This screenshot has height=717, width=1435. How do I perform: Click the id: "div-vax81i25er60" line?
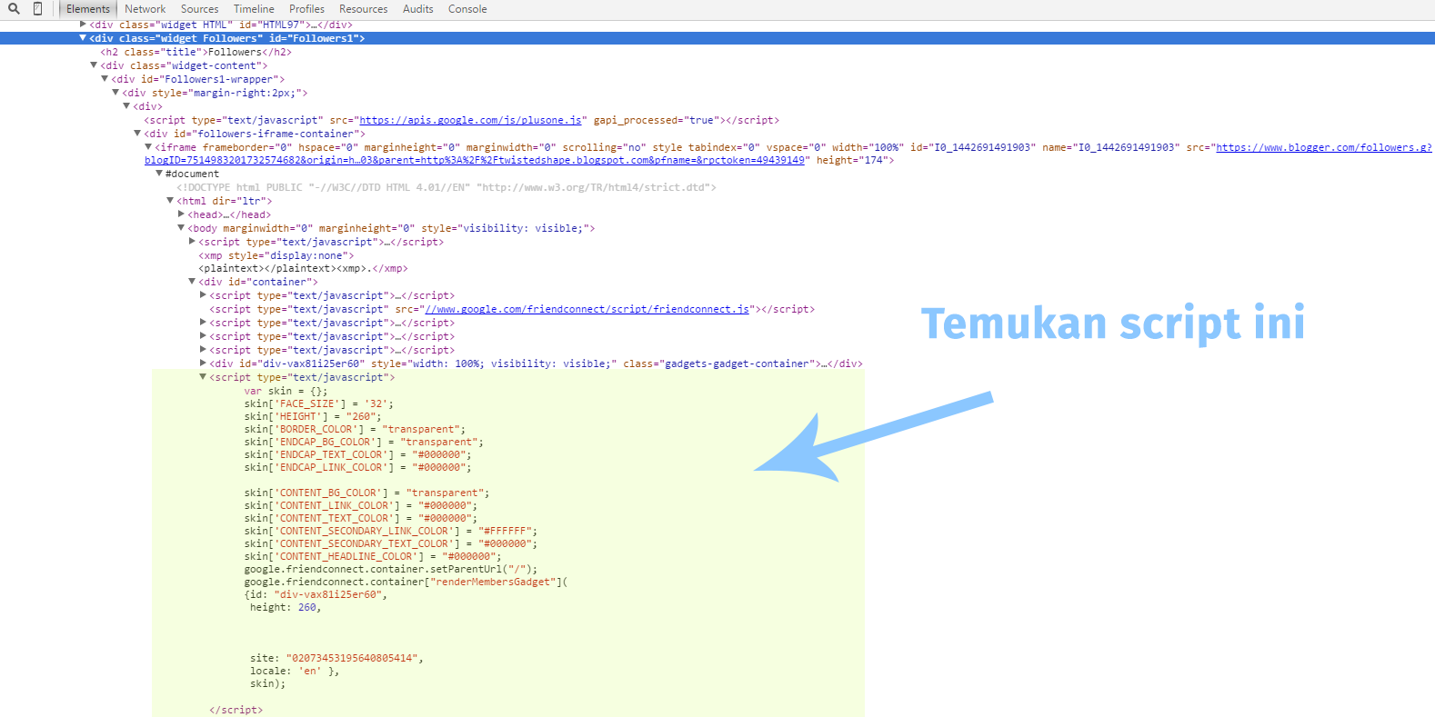[x=316, y=594]
